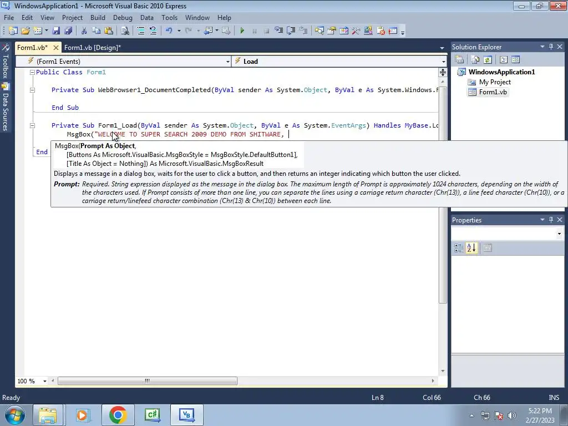568x426 pixels.
Task: Click the Paste clipboard icon
Action: click(108, 31)
